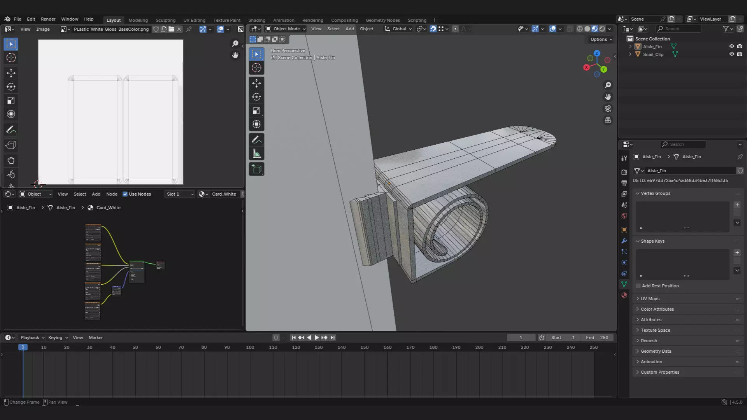Open the Render menu

[x=48, y=19]
